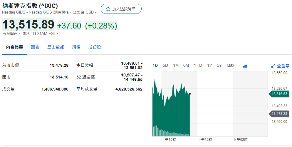The image size is (292, 147).
Task: Open the 圖表 tab
Action: click(35, 47)
